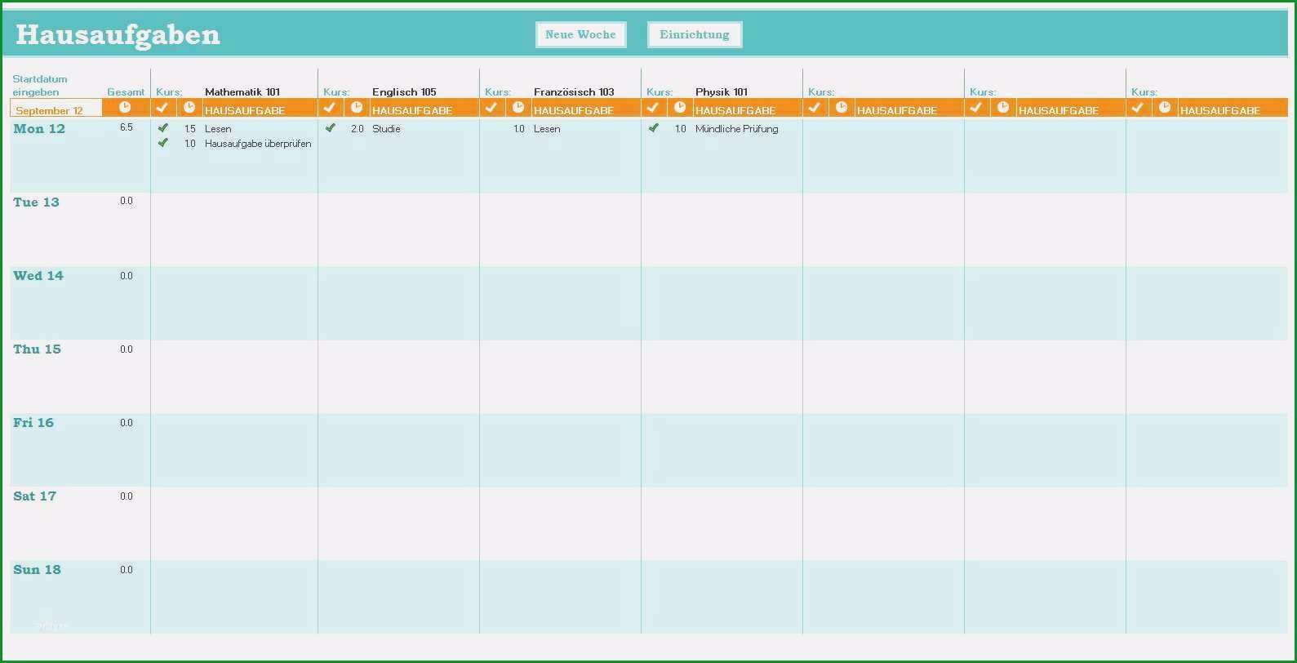
Task: Click the 6.5 total hours for Monday
Action: tap(127, 127)
